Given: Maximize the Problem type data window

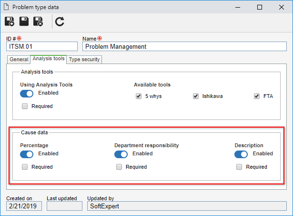Looking at the screenshot, I should (x=260, y=7).
